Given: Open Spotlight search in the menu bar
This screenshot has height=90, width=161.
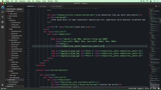Looking at the screenshot, I should click(154, 1).
